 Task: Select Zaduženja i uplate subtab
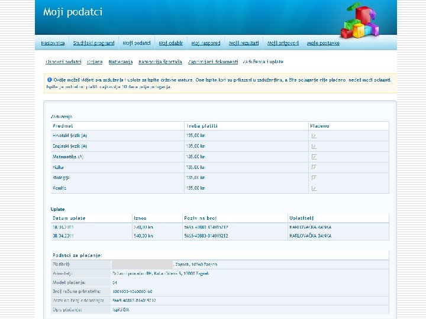[x=263, y=61]
